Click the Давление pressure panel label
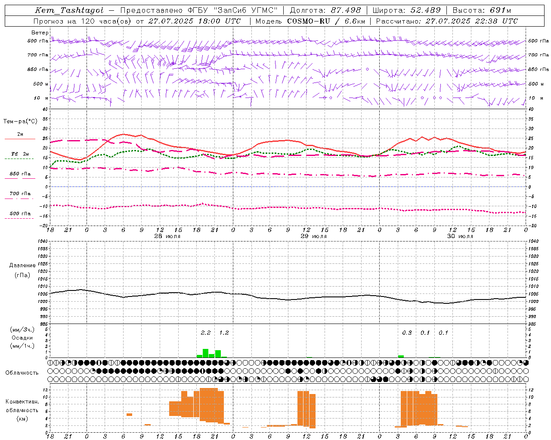The height and width of the screenshot is (440, 551). tap(22, 266)
